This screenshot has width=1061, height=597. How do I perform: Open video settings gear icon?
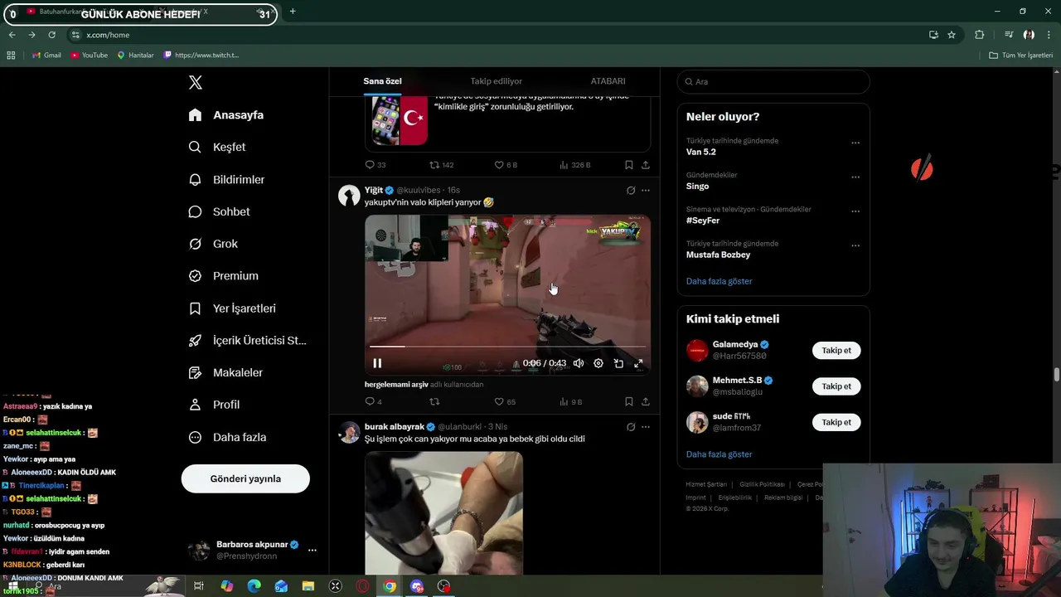[598, 363]
